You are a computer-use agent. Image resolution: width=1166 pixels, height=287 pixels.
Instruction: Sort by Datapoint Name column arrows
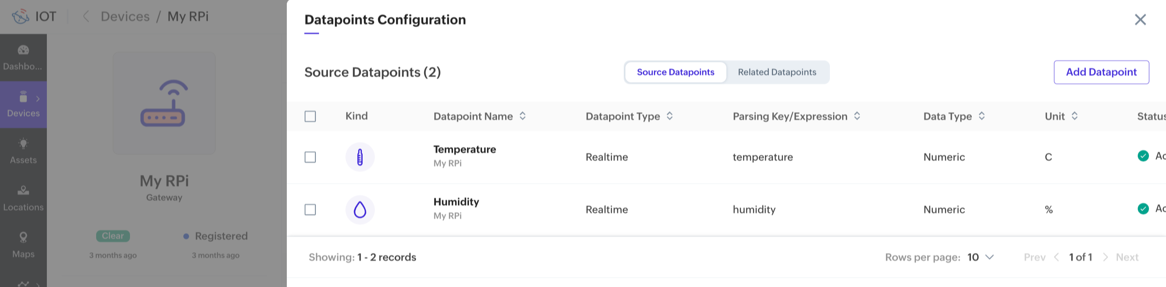click(522, 116)
